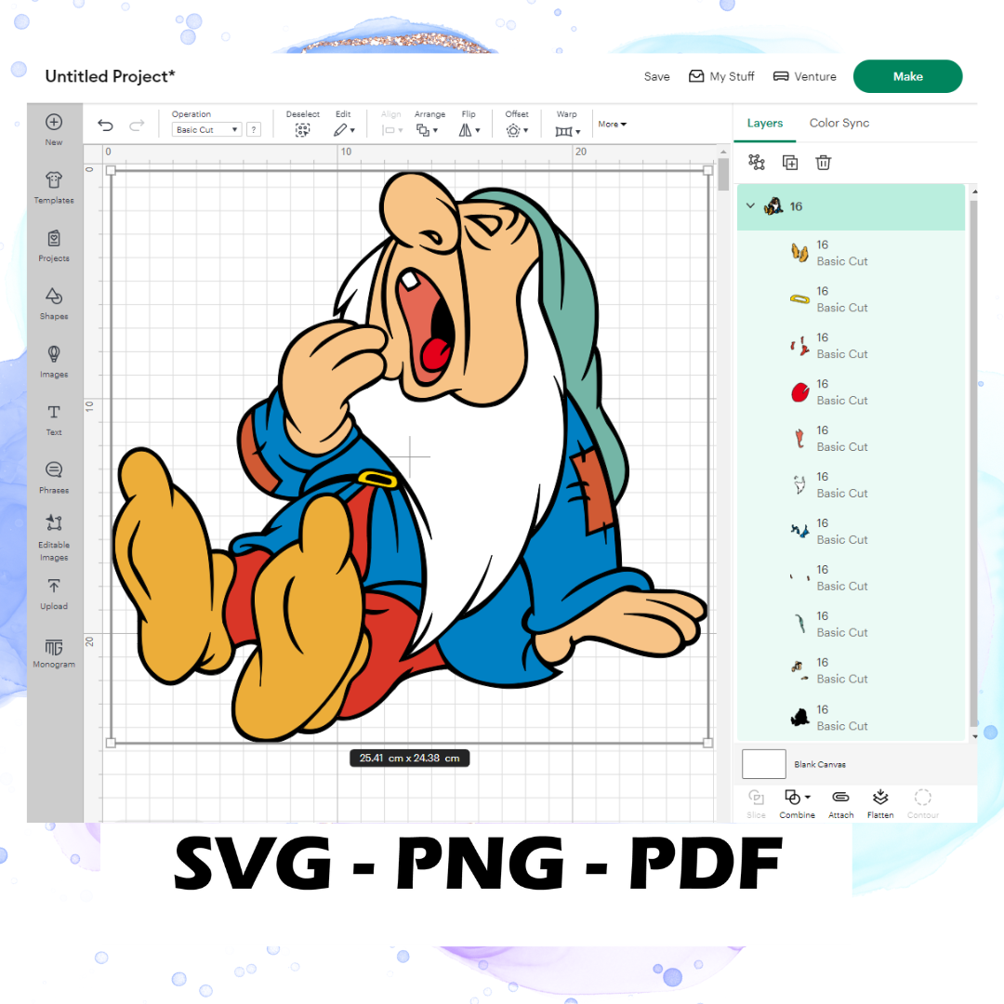Open My Stuff
The width and height of the screenshot is (1004, 1004).
tap(721, 76)
